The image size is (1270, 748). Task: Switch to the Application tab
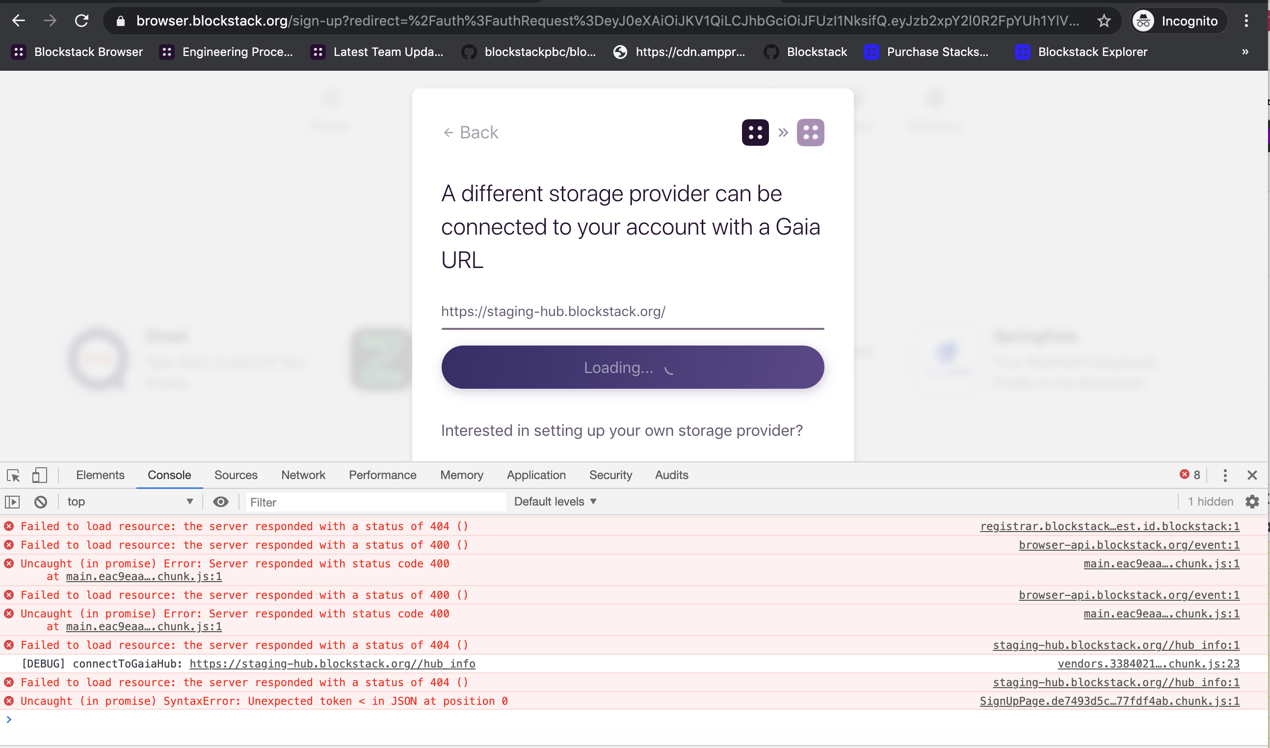point(536,475)
